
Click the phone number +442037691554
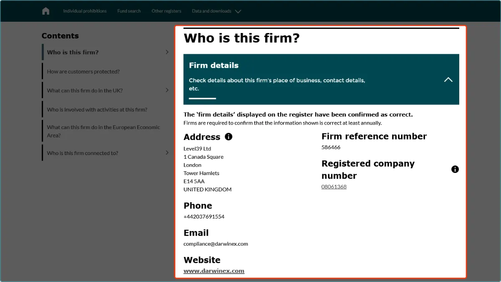pos(204,217)
